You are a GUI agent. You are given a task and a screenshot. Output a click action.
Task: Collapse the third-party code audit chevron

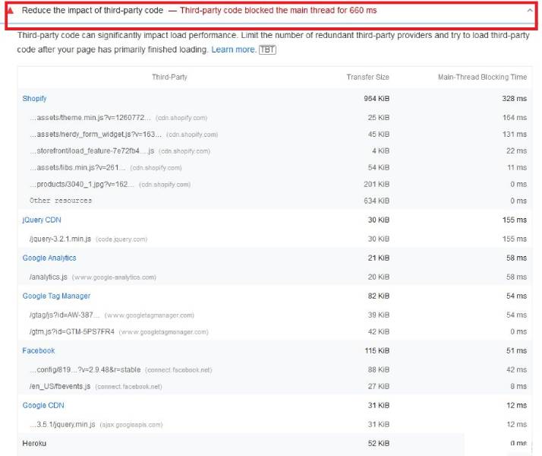529,11
